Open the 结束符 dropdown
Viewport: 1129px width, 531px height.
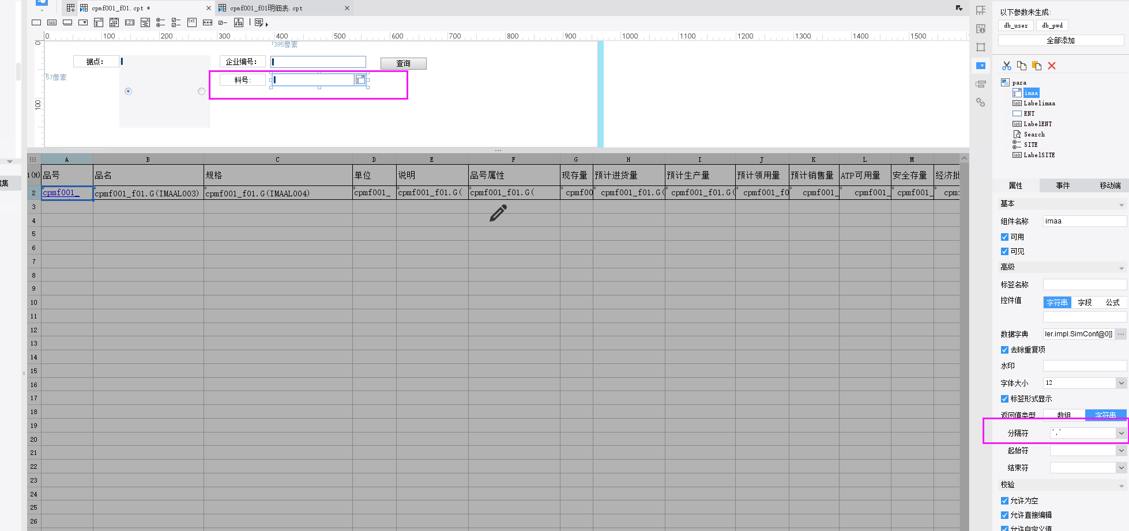pyautogui.click(x=1121, y=468)
